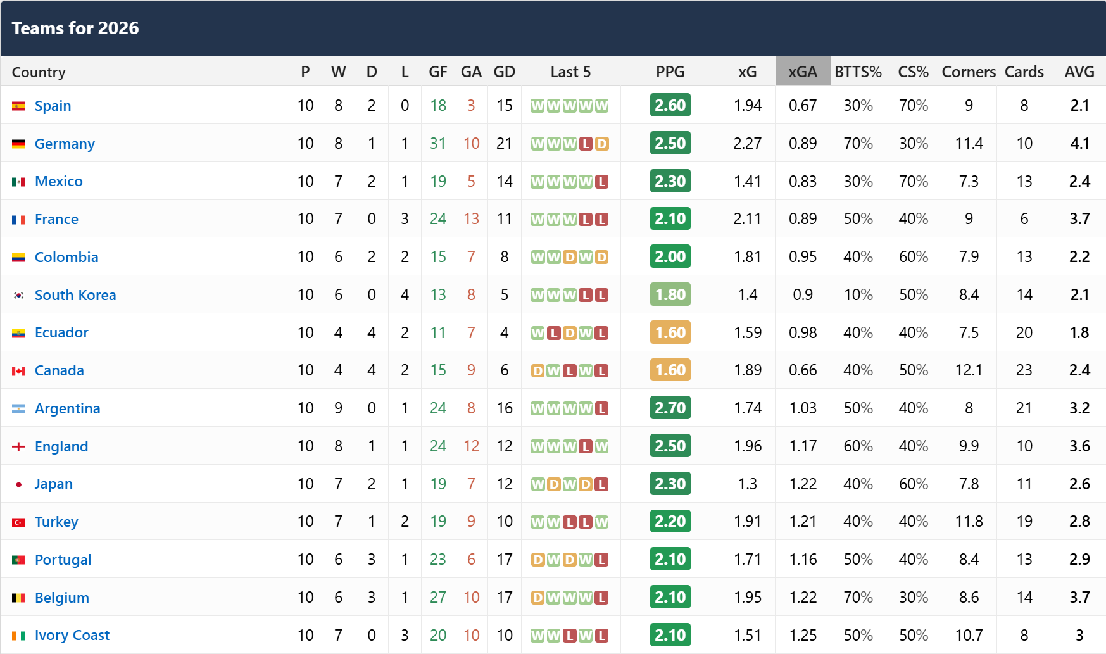Open the France team link
Screen dimensions: 1106x654
coord(56,219)
